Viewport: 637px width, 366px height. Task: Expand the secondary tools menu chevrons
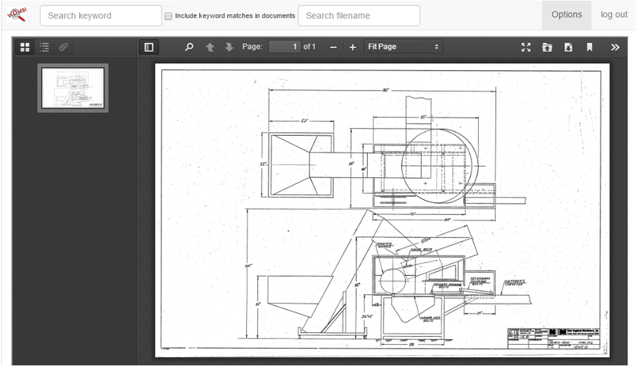click(615, 47)
